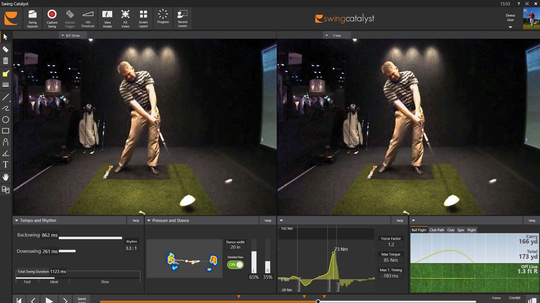Image resolution: width=540 pixels, height=303 pixels.
Task: Toggle Detailed View switch off
Action: pyautogui.click(x=235, y=265)
